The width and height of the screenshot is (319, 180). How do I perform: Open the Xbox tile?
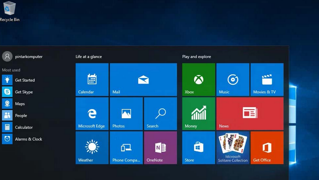pyautogui.click(x=199, y=80)
